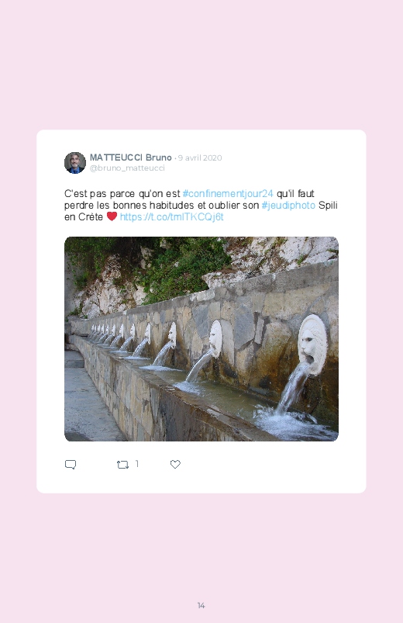This screenshot has height=623, width=403.
Task: Click the retweet arrows icon
Action: click(x=122, y=465)
